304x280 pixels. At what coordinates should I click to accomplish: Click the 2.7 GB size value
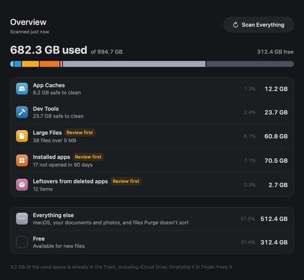[278, 185]
